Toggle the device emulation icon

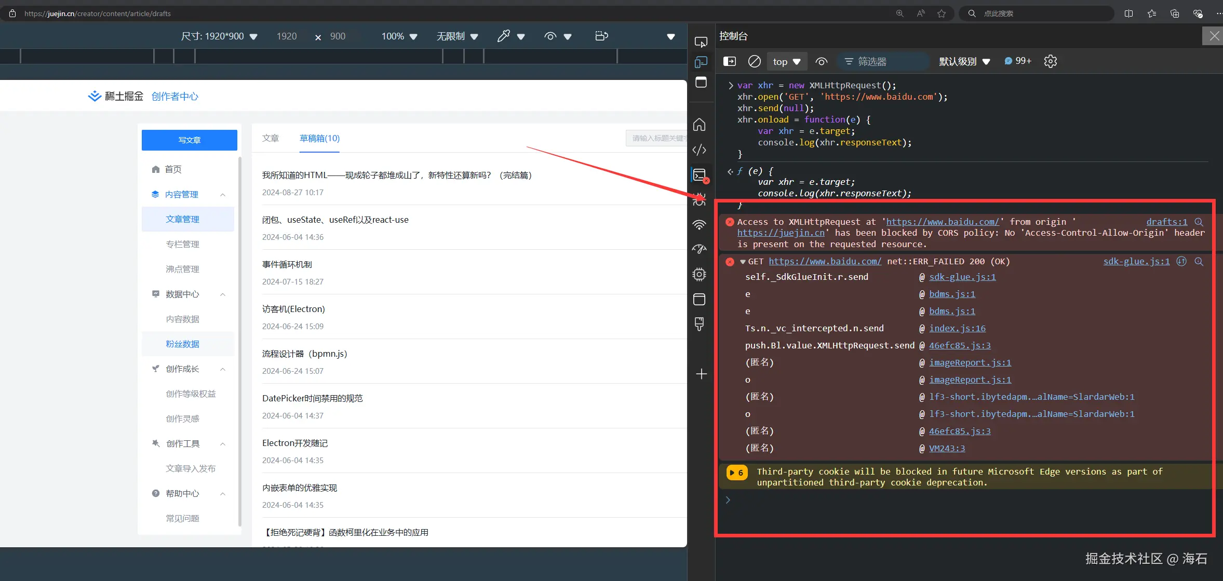[701, 62]
